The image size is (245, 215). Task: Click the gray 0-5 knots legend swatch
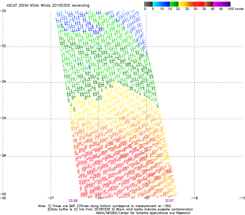click(x=148, y=4)
